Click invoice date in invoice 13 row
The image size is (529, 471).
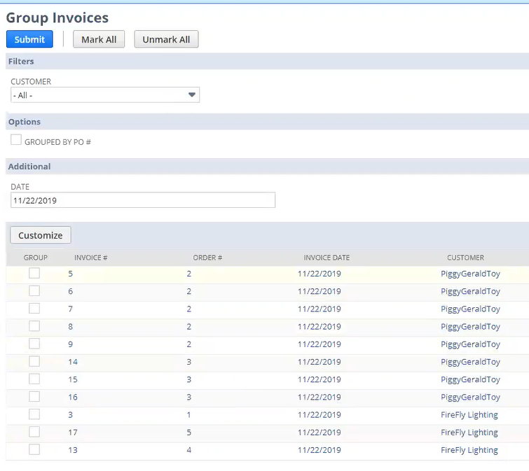coord(320,450)
